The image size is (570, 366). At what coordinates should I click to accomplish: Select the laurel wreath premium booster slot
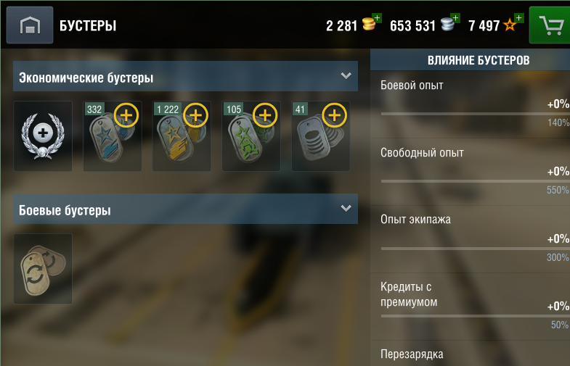(x=43, y=136)
